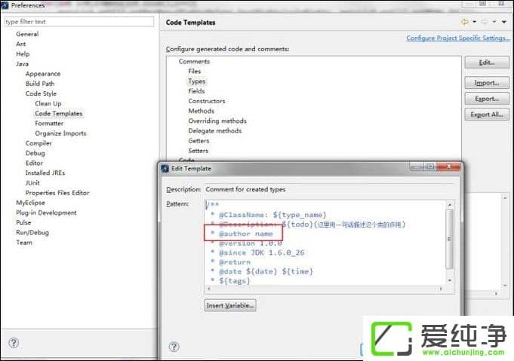The height and width of the screenshot is (361, 514).
Task: Select Types comment template
Action: point(197,81)
